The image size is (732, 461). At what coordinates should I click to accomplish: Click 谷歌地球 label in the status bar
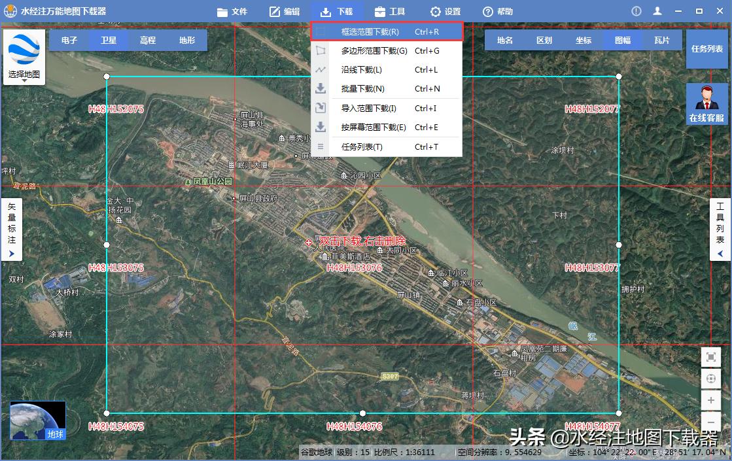[316, 451]
